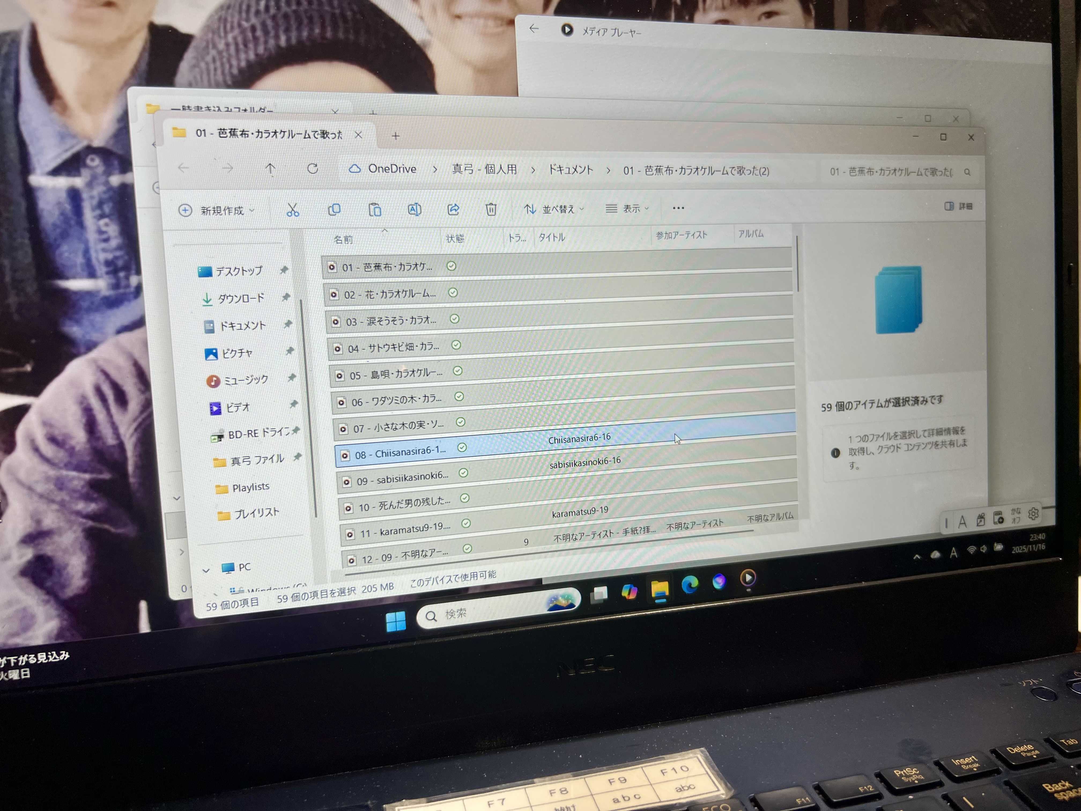Image resolution: width=1081 pixels, height=811 pixels.
Task: Select file 08 - Chiisanasira6-1
Action: [x=400, y=453]
